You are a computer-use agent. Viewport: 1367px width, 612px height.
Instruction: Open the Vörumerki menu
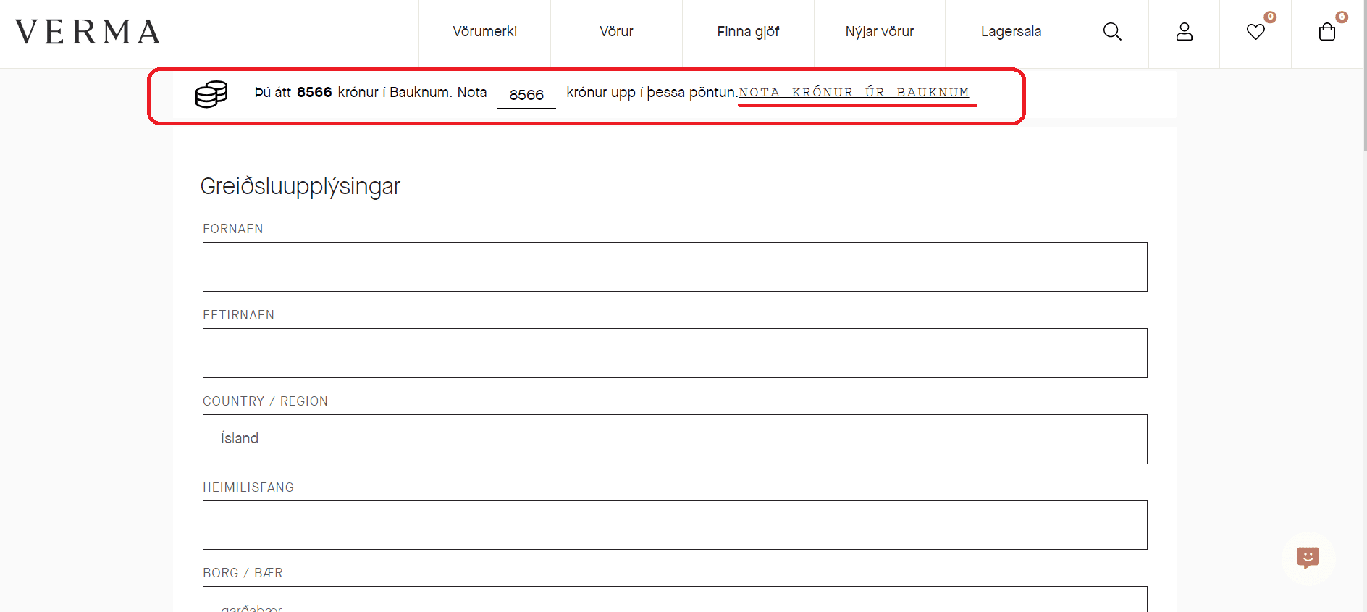[484, 32]
